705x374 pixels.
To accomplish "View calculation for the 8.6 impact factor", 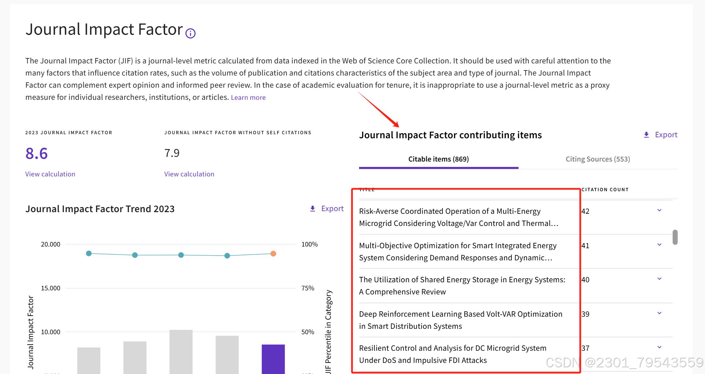I will (50, 174).
